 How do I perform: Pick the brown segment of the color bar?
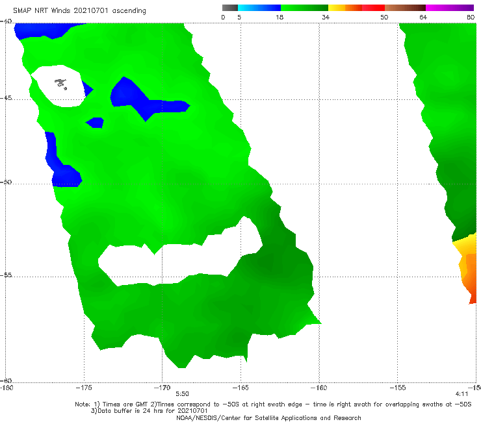(x=405, y=8)
